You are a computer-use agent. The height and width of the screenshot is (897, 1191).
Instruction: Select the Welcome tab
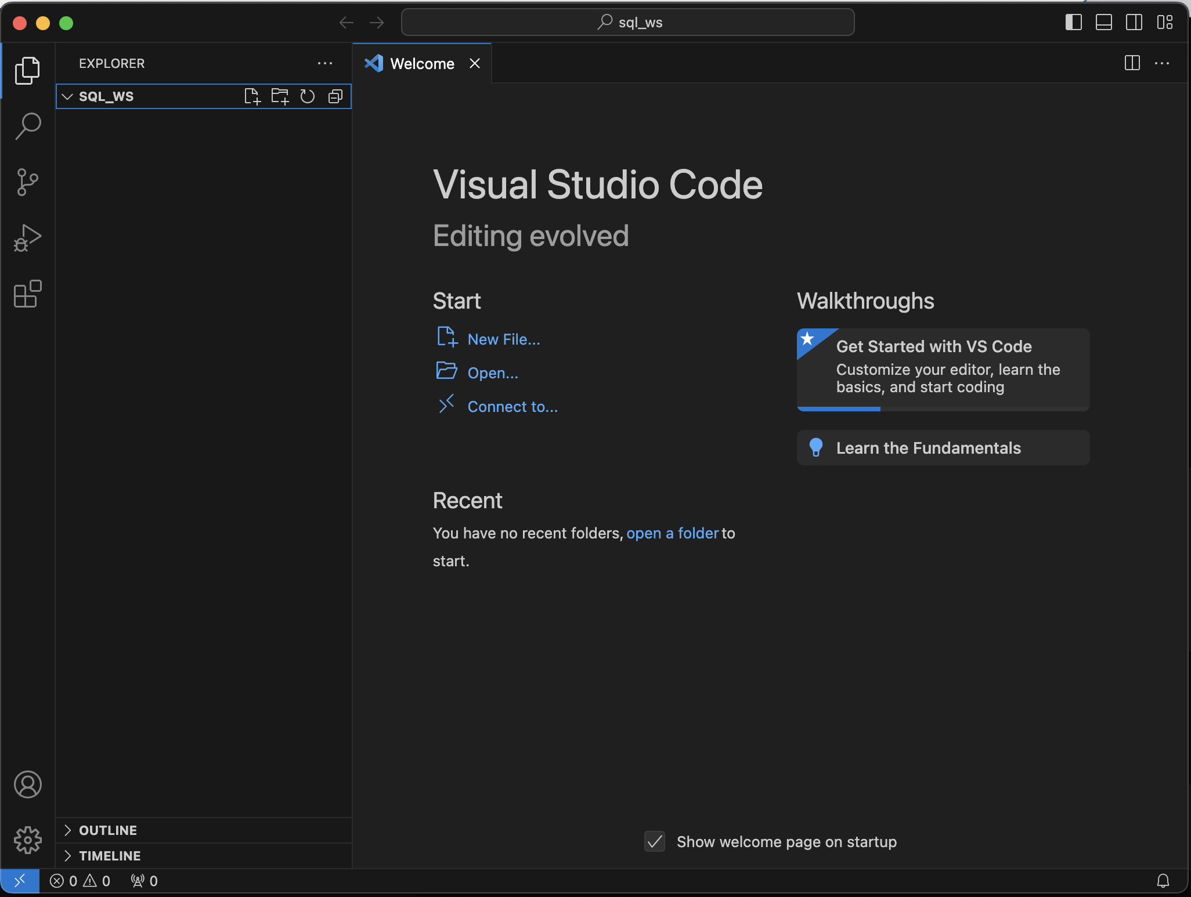(x=421, y=64)
